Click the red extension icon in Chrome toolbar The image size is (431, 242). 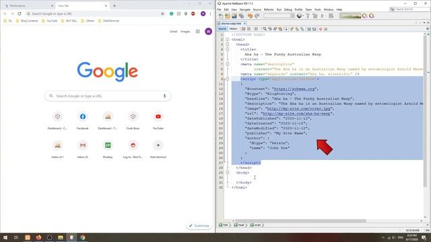(x=193, y=13)
